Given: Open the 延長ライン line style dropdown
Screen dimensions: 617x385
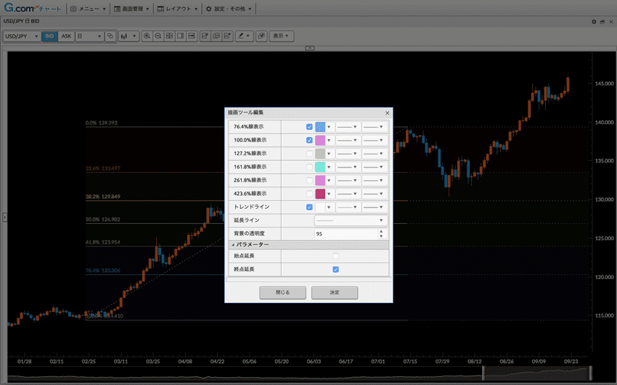Looking at the screenshot, I should (351, 220).
